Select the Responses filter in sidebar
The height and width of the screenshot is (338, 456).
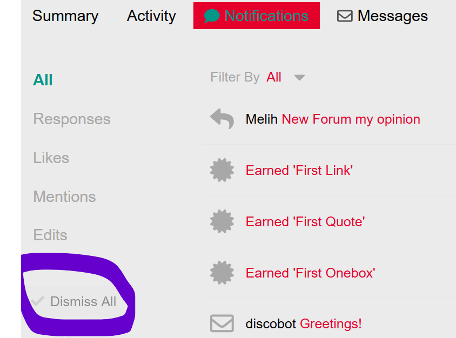coord(72,119)
